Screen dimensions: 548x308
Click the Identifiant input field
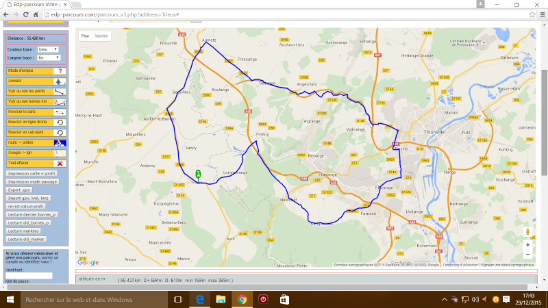[x=29, y=276]
